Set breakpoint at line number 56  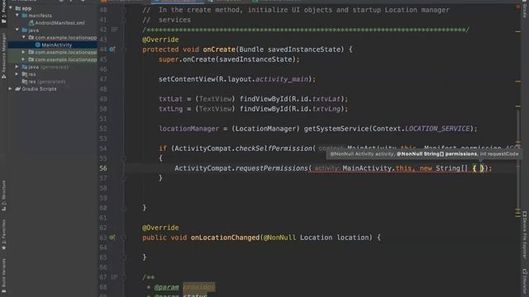click(x=103, y=168)
